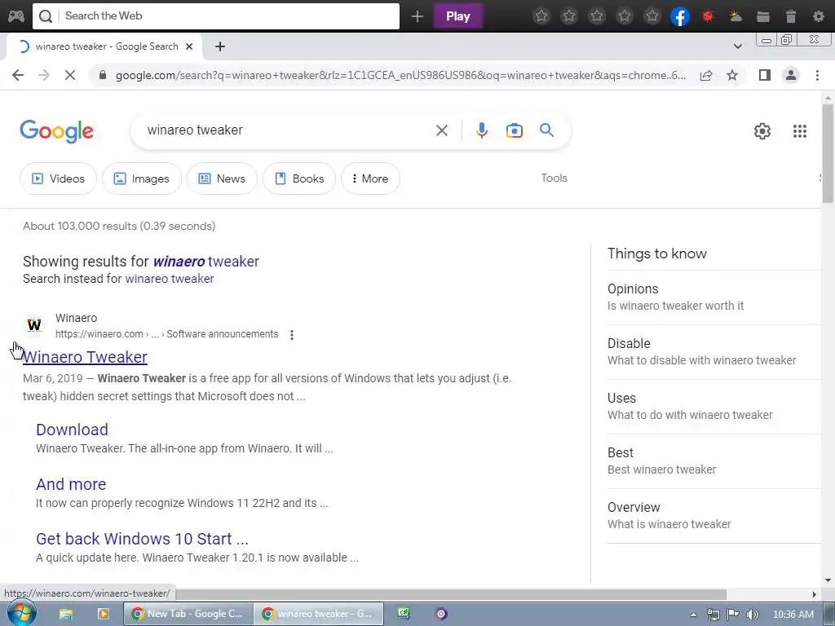Click the Winaero site favicon
This screenshot has width=835, height=626.
34,324
